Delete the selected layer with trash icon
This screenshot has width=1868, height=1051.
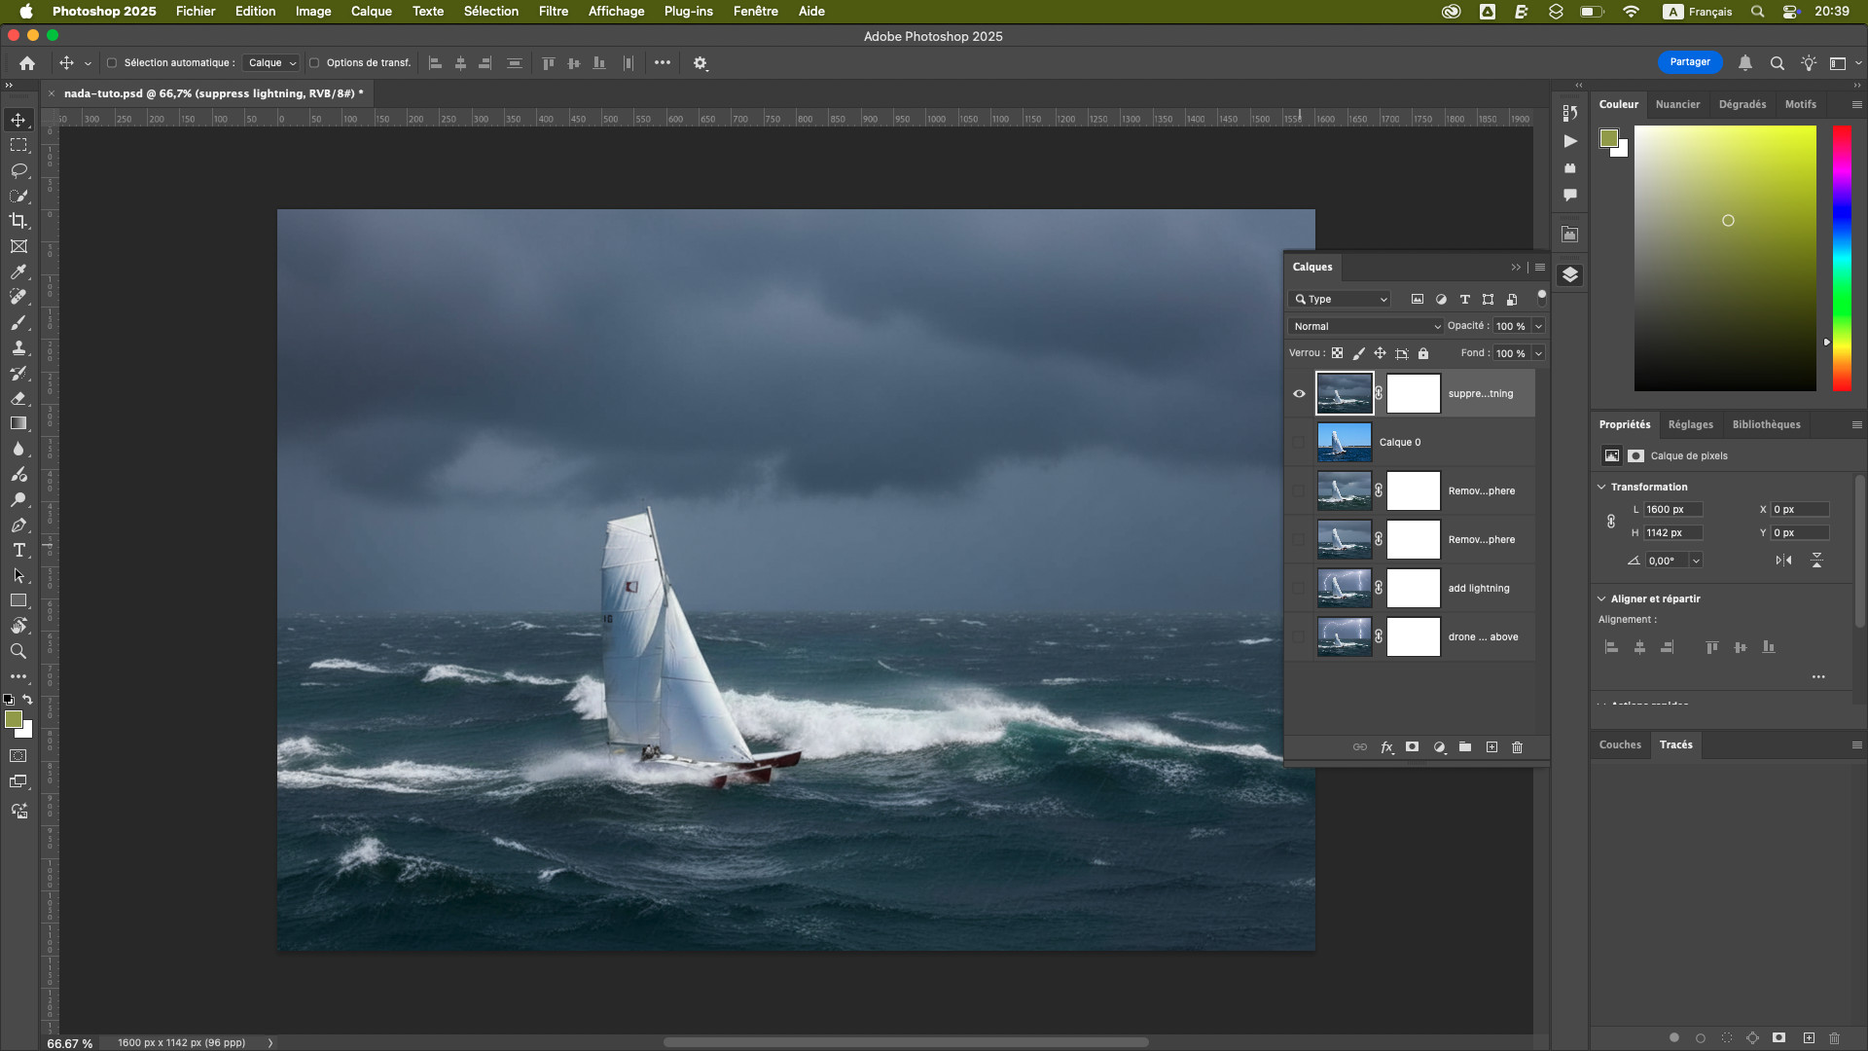(x=1517, y=747)
